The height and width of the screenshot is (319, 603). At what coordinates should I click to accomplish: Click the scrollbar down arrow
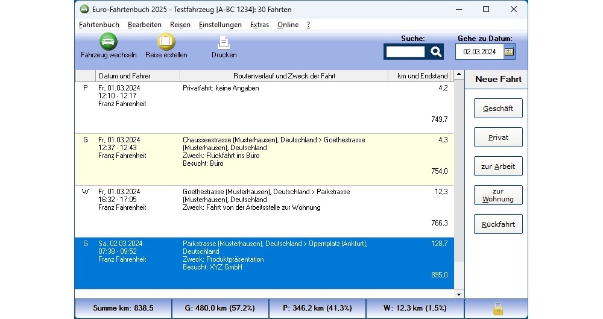[459, 294]
